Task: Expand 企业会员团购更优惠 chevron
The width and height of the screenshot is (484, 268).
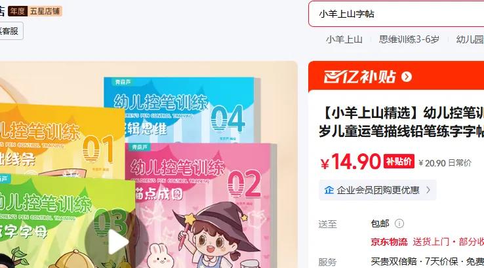Action: coord(428,190)
